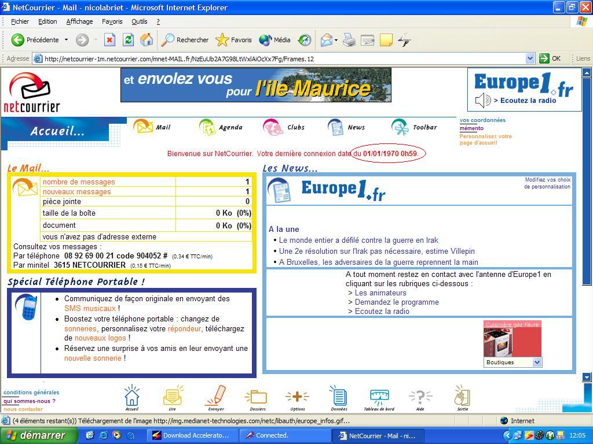The width and height of the screenshot is (593, 444).
Task: Open the Favoris star toolbar button
Action: [233, 40]
